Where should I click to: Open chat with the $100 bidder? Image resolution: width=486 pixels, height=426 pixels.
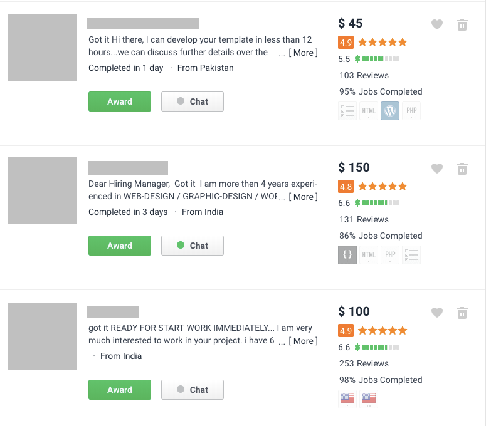pos(193,390)
